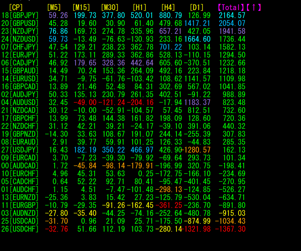Click the [CP] column header
The width and height of the screenshot is (301, 251).
[x=16, y=8]
